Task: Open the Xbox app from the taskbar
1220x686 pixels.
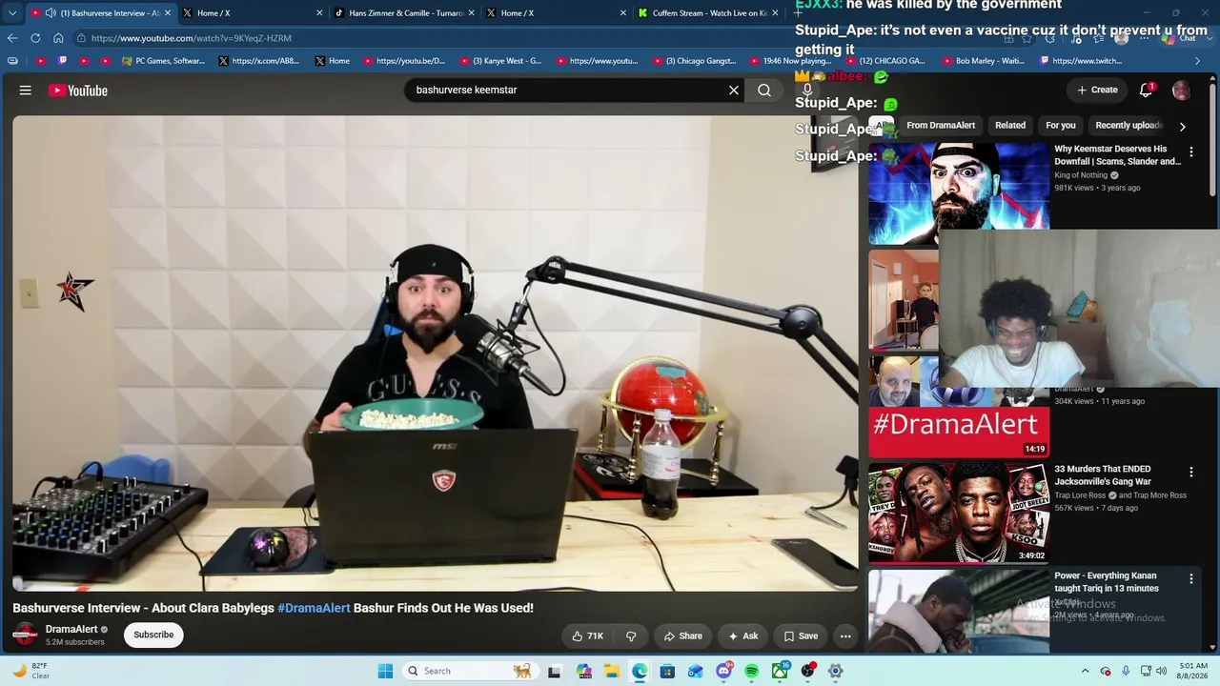Action: [x=780, y=671]
